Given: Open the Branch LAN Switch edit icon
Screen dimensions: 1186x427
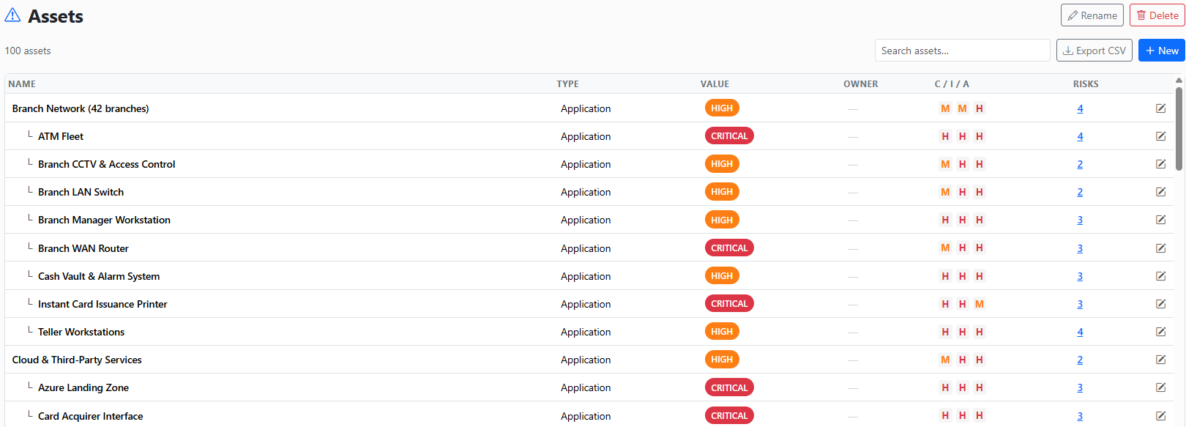Looking at the screenshot, I should point(1160,192).
